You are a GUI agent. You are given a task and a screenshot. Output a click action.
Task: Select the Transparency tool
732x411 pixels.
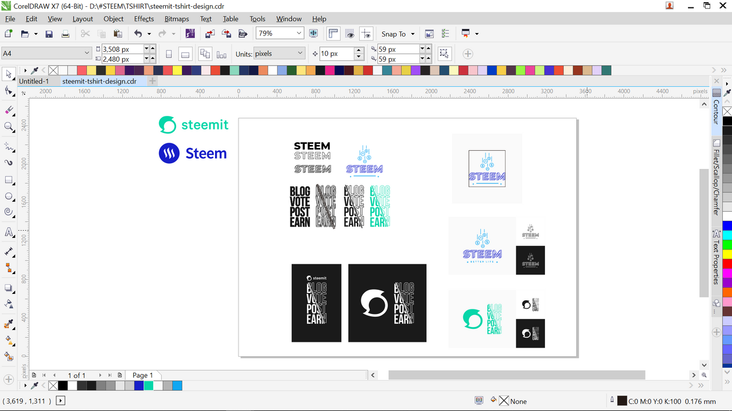click(x=9, y=304)
